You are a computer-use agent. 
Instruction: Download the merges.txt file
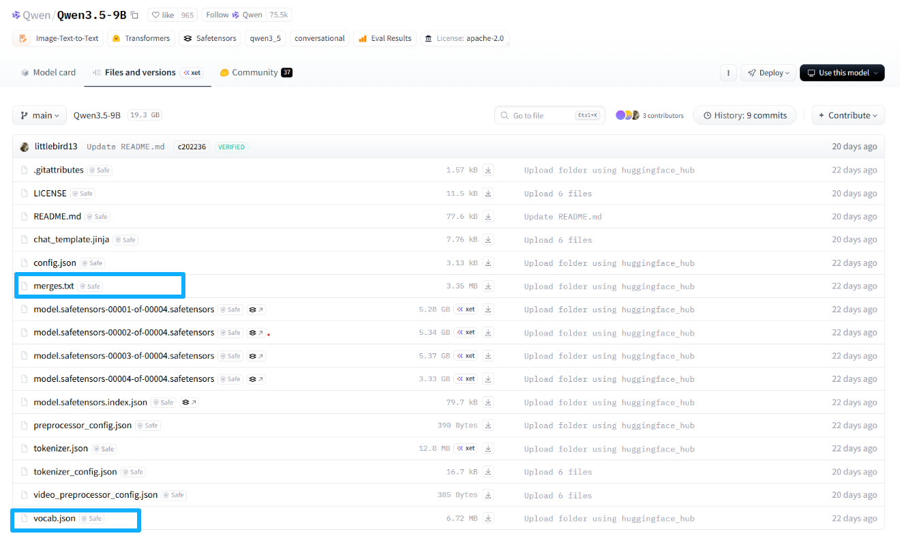click(x=488, y=286)
